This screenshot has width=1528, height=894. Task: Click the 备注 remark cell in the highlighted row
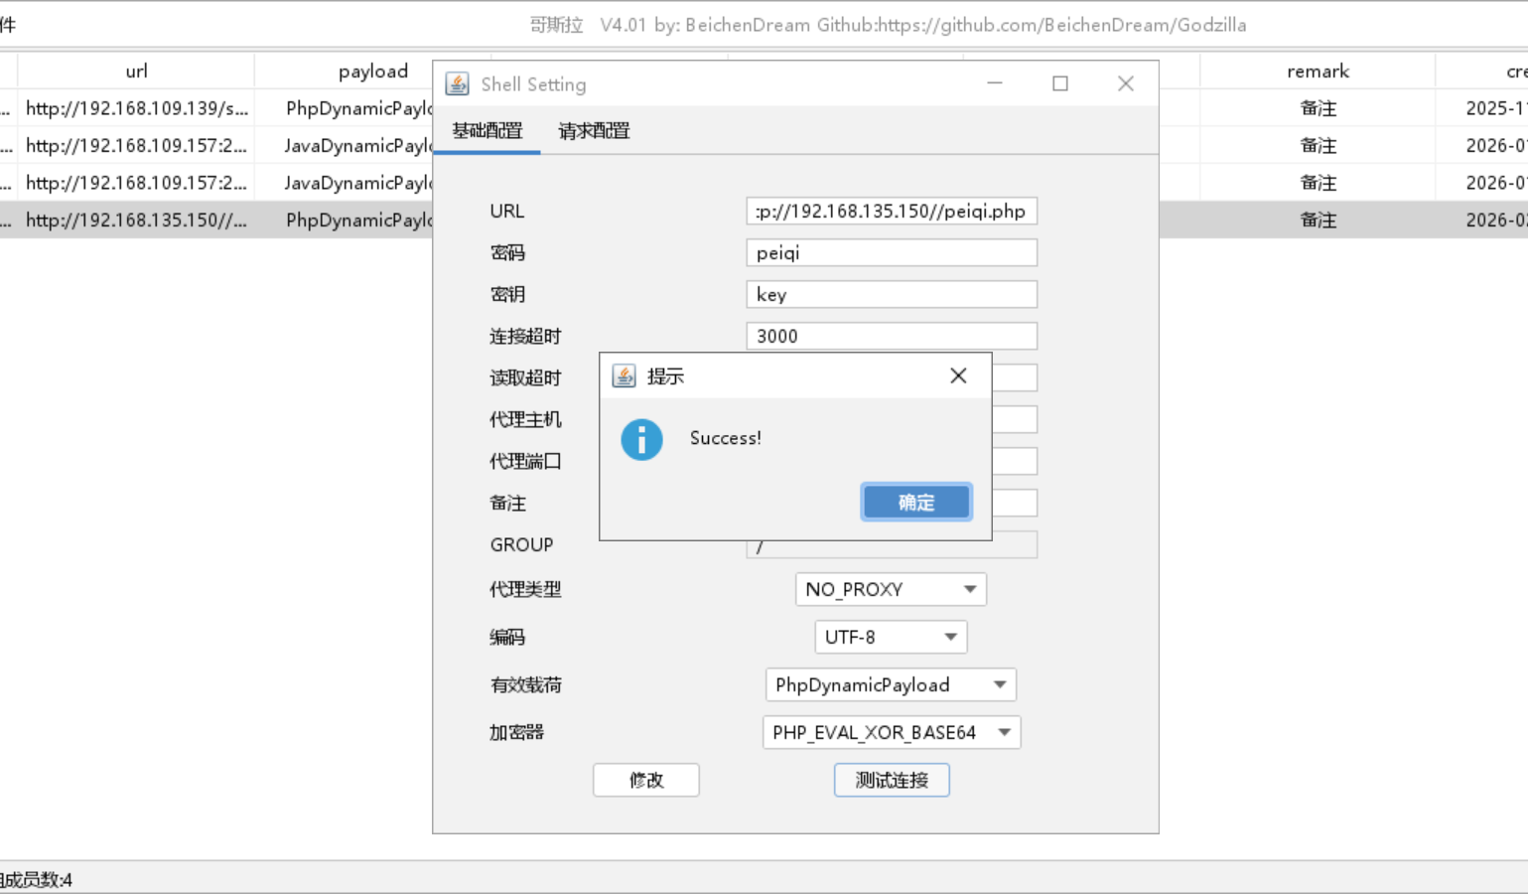tap(1318, 220)
